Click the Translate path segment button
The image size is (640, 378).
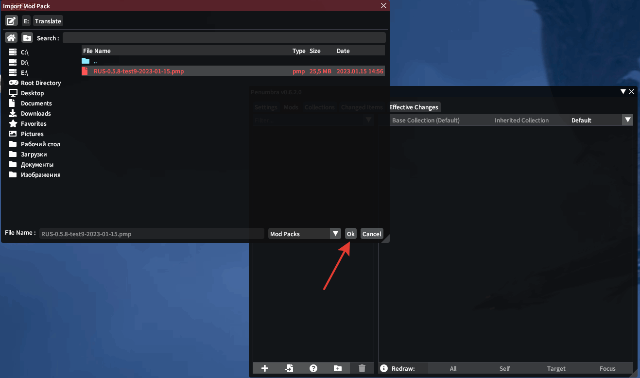[x=48, y=21]
